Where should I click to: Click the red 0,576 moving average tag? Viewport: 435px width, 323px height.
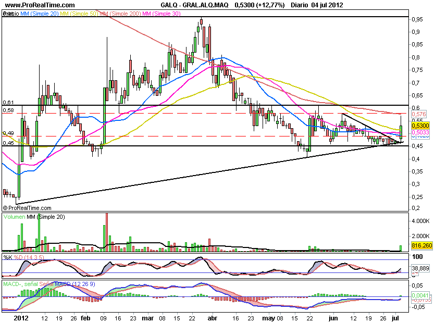pos(418,114)
